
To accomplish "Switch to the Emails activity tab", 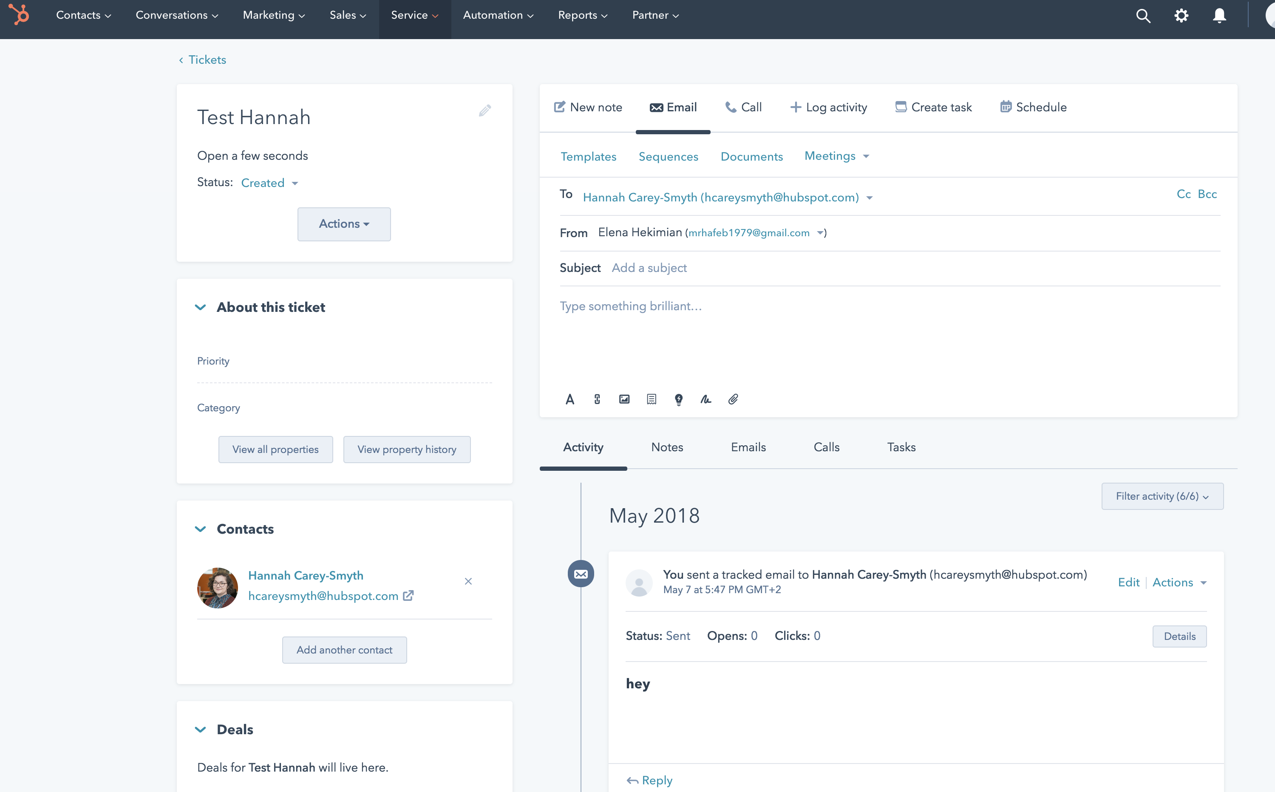I will pos(748,447).
